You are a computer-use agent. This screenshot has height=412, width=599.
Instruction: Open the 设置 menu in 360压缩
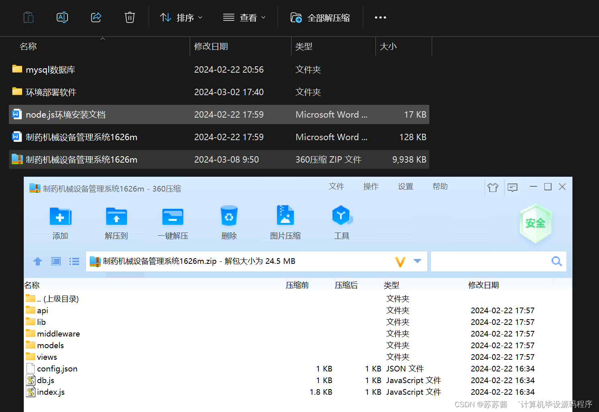coord(405,186)
